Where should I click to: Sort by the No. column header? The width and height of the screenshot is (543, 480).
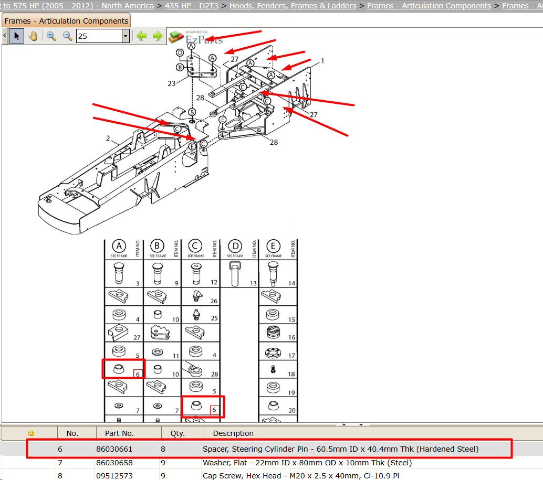pos(72,433)
